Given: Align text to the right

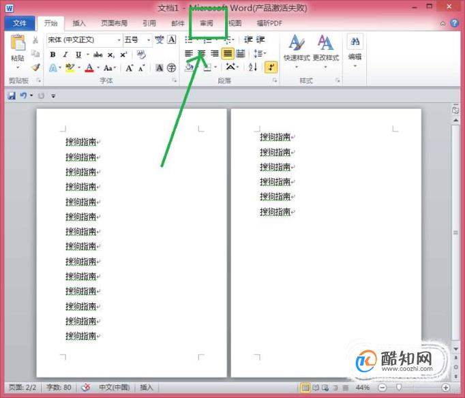Looking at the screenshot, I should (214, 54).
